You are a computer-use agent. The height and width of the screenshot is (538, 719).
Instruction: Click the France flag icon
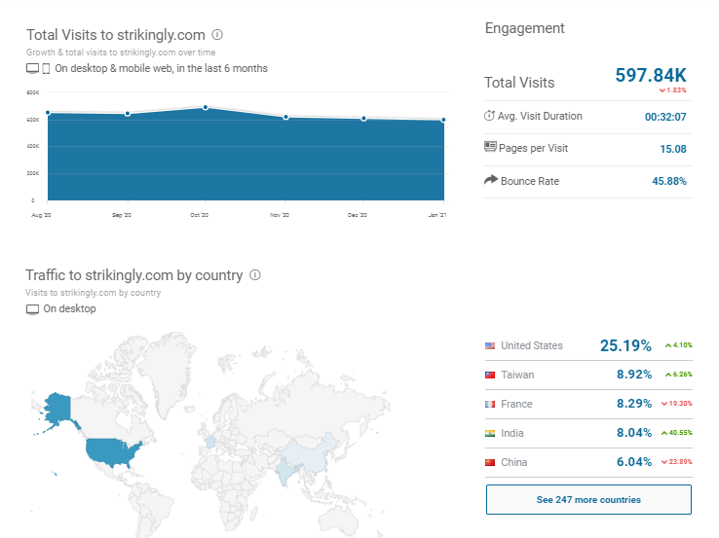tap(490, 404)
